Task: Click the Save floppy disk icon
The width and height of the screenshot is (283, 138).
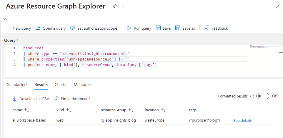Action: point(158,28)
